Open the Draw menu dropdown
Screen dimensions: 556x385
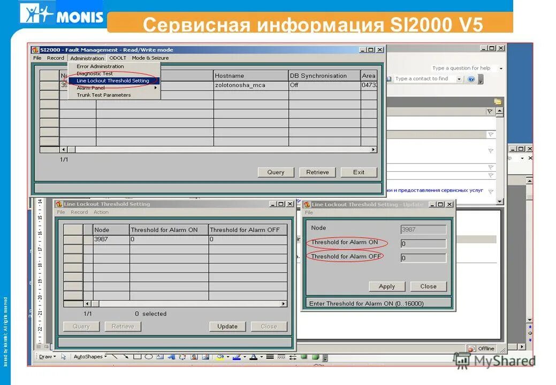coord(47,357)
